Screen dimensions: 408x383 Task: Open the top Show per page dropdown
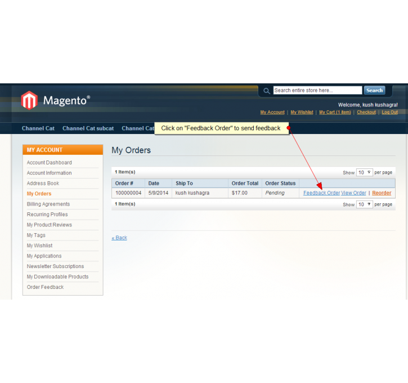[364, 172]
